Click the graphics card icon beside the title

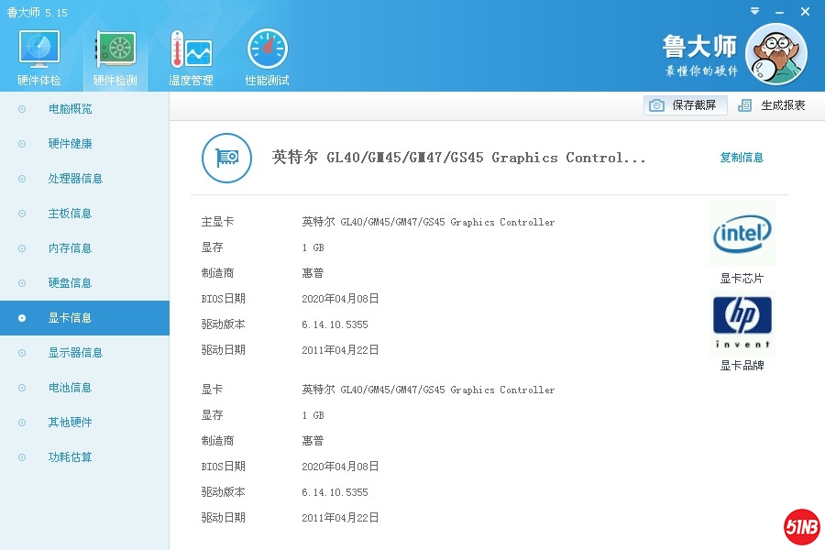coord(226,158)
